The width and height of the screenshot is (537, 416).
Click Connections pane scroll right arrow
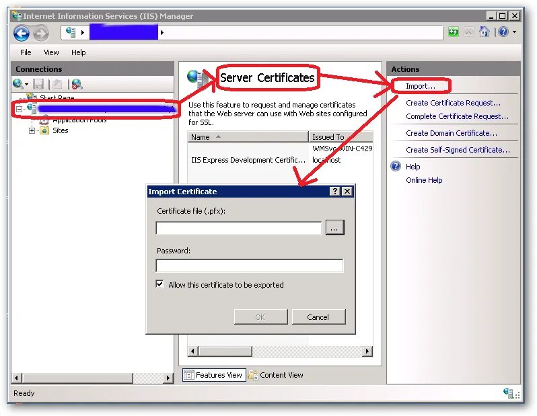click(x=168, y=378)
